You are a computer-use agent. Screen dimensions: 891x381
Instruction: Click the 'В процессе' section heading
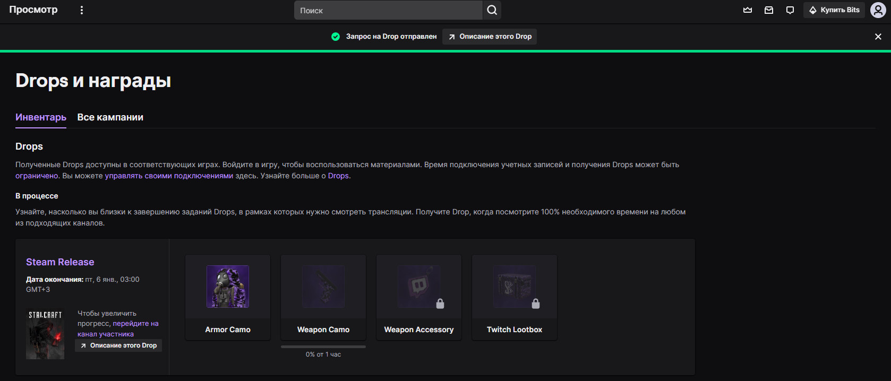pos(37,196)
